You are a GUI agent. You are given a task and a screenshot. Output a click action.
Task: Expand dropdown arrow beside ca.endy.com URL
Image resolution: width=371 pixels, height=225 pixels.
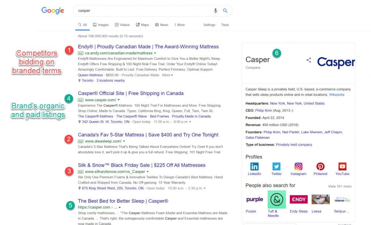(x=155, y=53)
